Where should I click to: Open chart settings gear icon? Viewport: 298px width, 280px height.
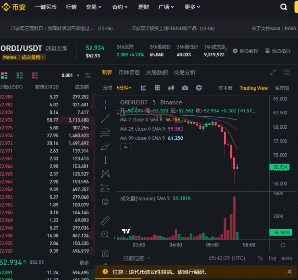click(x=283, y=245)
